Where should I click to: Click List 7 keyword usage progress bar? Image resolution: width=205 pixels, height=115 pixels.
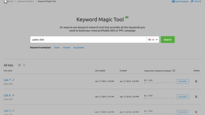coord(160,83)
